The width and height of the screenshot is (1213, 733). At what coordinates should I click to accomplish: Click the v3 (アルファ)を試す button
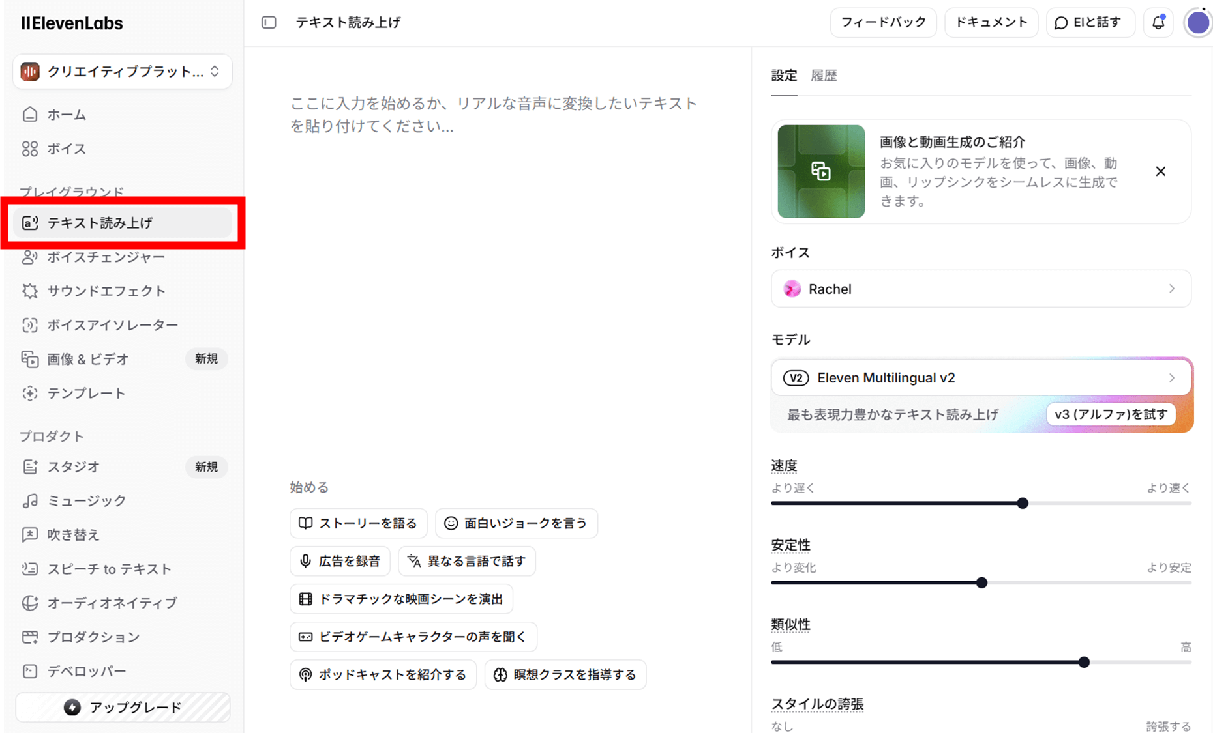tap(1111, 414)
